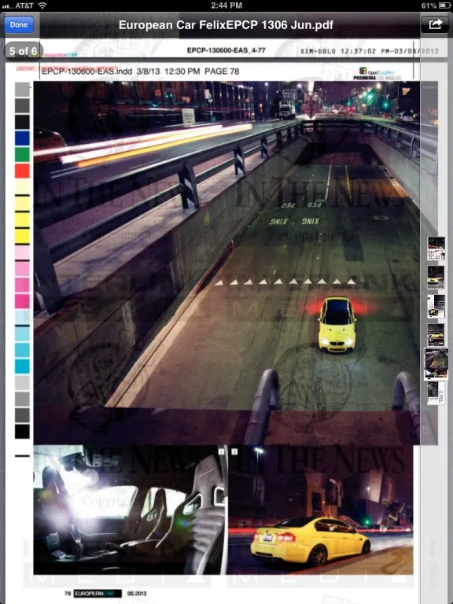Viewport: 453px width, 604px height.
Task: Tap the photo number 1 label
Action: point(221,451)
